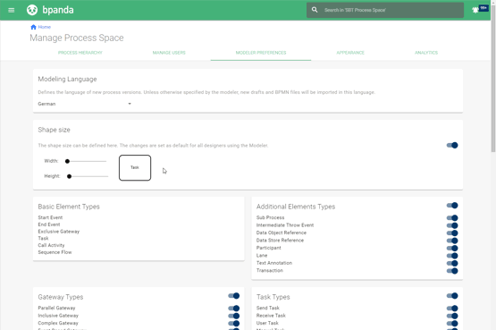This screenshot has width=496, height=330.
Task: Toggle the Sub Process switch
Action: coord(452,217)
